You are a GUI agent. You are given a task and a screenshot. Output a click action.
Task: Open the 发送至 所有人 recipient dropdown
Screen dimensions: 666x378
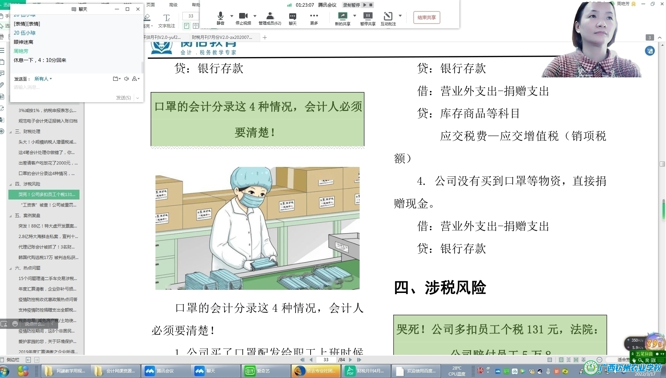coord(43,79)
